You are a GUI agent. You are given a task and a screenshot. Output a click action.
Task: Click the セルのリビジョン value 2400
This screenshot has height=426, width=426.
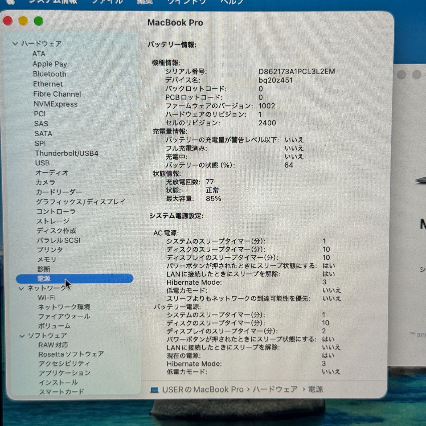[267, 123]
